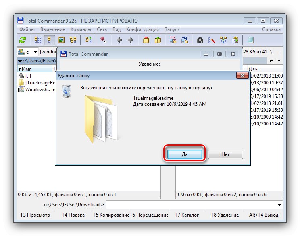Screen dimensions: 300x236
Task: Open the Файлы menu
Action: (x=27, y=29)
